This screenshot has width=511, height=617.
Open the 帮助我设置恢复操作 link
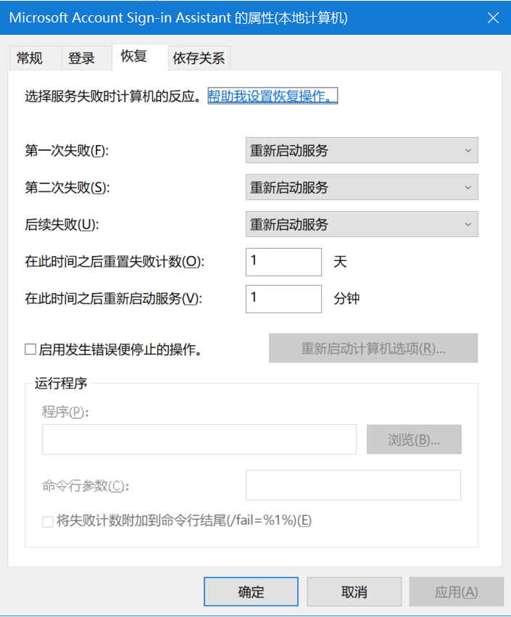coord(273,96)
